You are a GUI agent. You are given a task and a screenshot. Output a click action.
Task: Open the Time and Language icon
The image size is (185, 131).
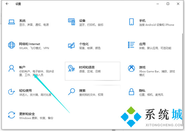pyautogui.click(x=72, y=68)
